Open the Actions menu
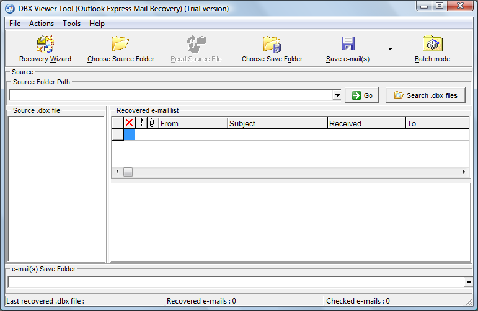The image size is (478, 311). click(x=42, y=24)
